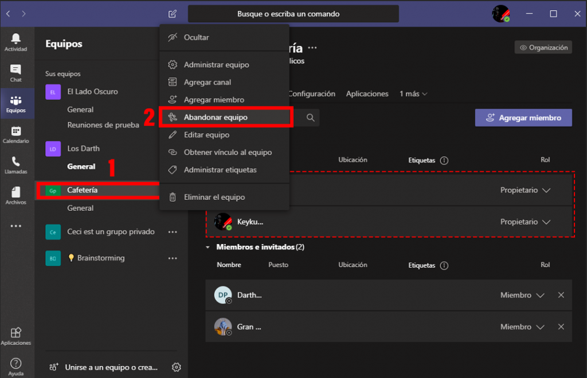This screenshot has height=378, width=587.
Task: Change Darth's Miembro role via its dropdown
Action: point(521,295)
